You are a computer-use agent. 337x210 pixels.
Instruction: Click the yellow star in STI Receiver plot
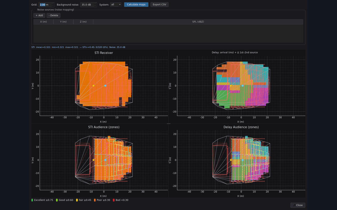pyautogui.click(x=94, y=86)
